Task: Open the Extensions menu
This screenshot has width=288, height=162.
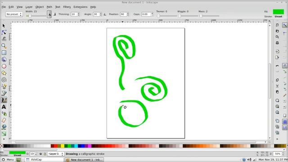Action: 81,7
